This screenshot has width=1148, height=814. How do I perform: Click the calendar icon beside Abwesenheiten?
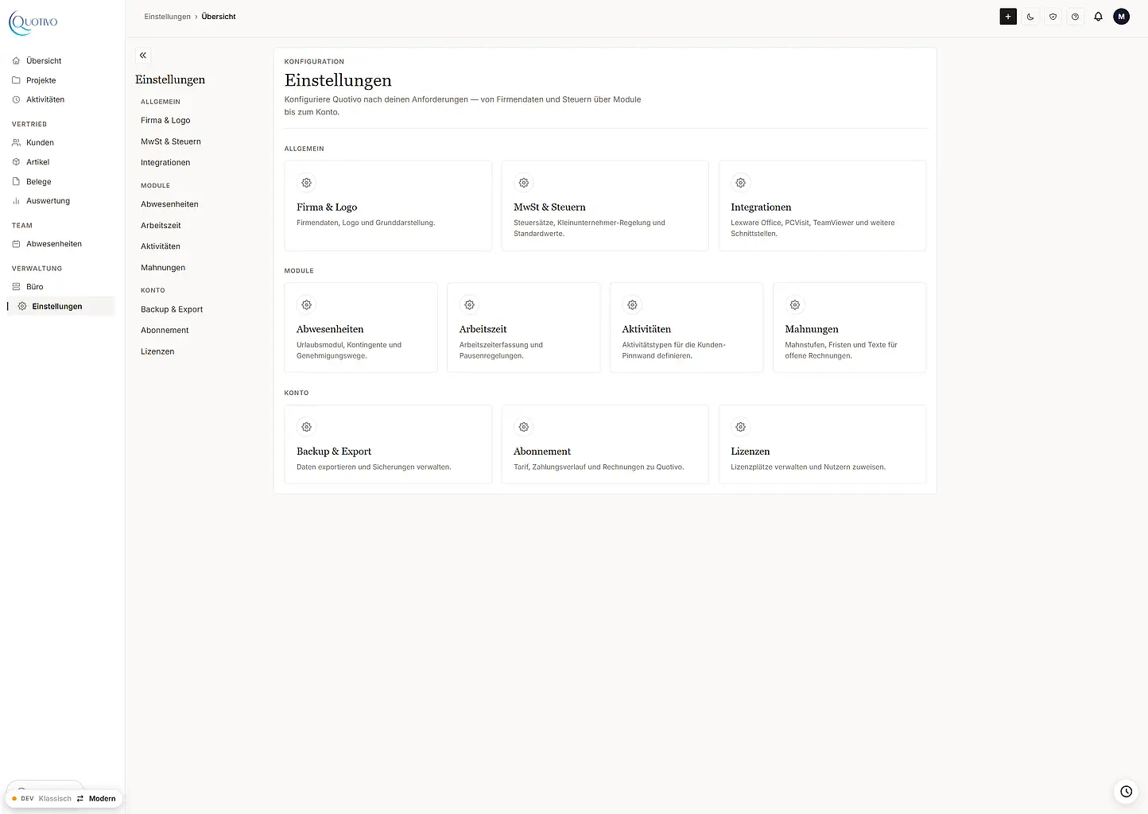(x=16, y=244)
